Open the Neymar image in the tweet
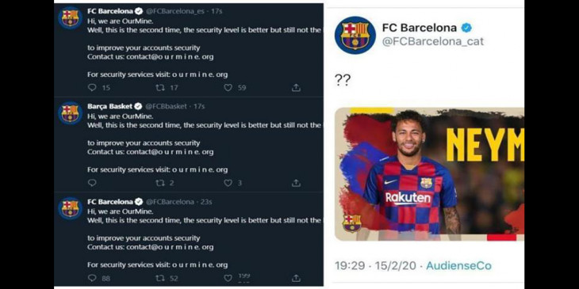This screenshot has width=579, height=289. pos(429,174)
